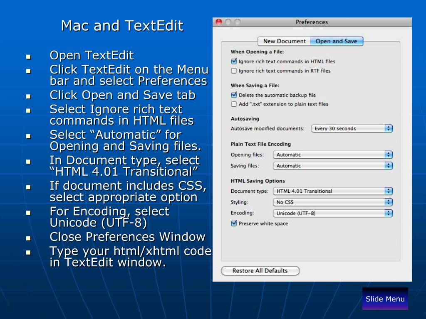This screenshot has width=426, height=319.
Task: Click the Slide Menu button
Action: point(385,299)
